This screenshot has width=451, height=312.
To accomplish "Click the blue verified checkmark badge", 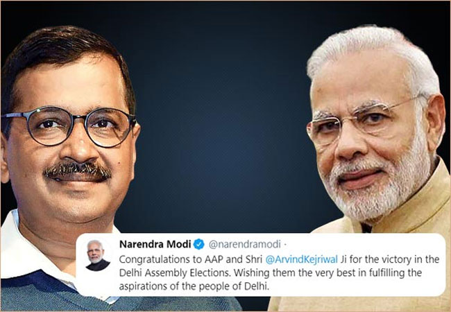I will coord(198,244).
